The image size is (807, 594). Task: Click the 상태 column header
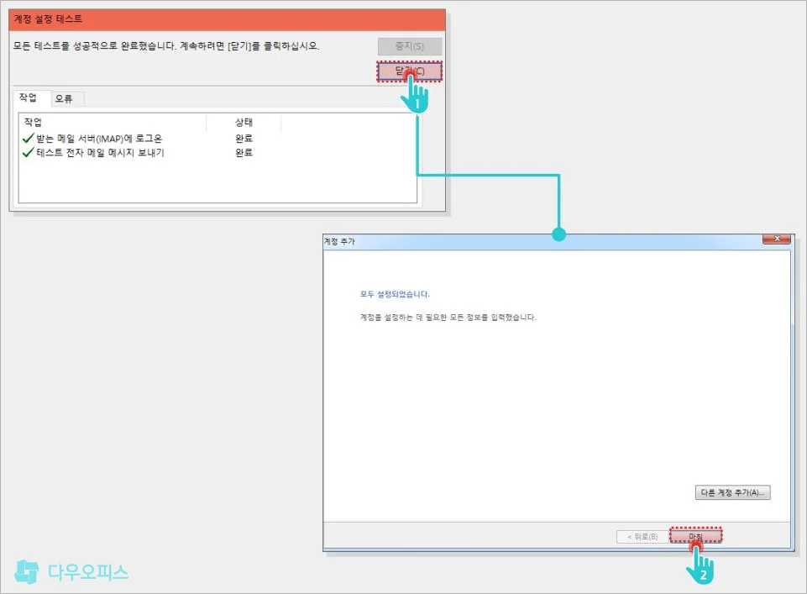pyautogui.click(x=244, y=122)
